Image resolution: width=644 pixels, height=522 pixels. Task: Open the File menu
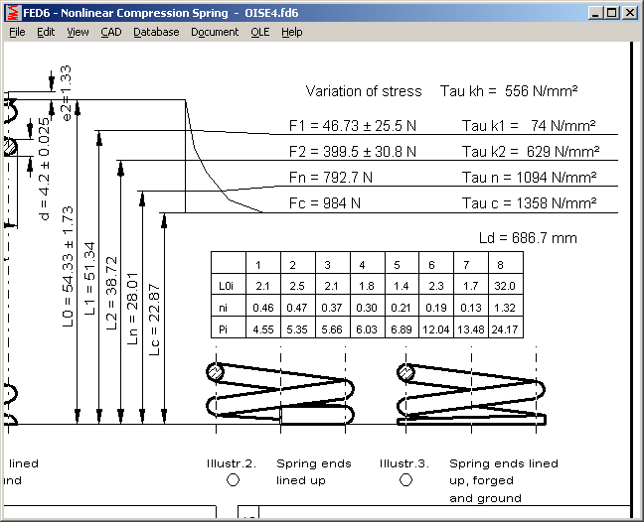(x=17, y=32)
